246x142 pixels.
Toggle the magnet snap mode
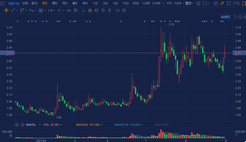tap(90, 10)
